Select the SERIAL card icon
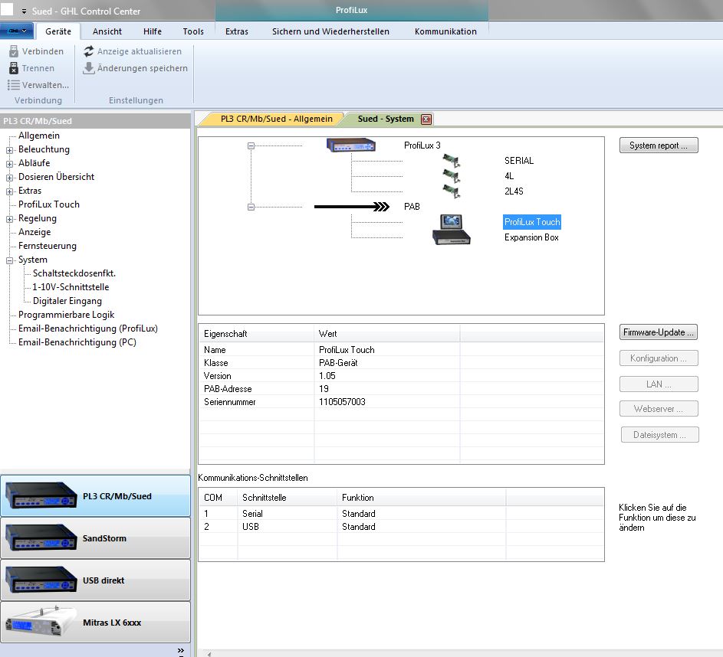Screen dimensions: 723x657 451,161
